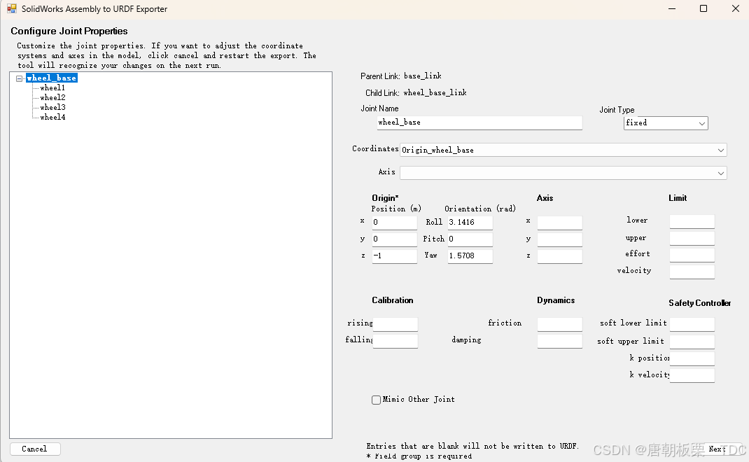
Task: Select the wheel_base root node
Action: tap(51, 78)
